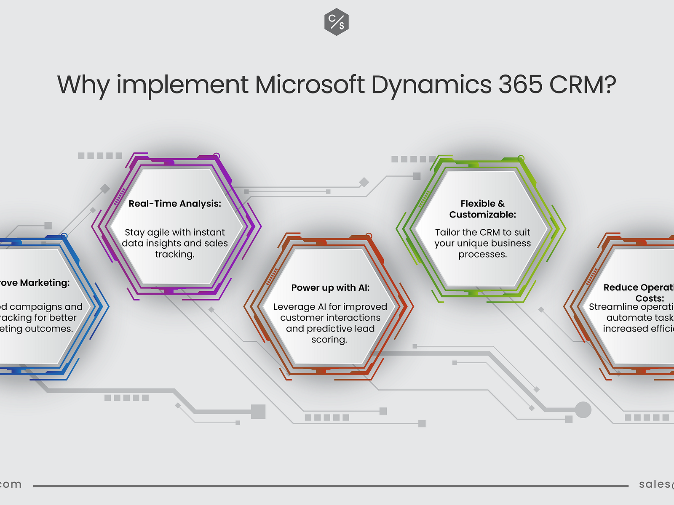
Task: Click 'Tailor the CRM to suit' description
Action: pyautogui.click(x=483, y=243)
